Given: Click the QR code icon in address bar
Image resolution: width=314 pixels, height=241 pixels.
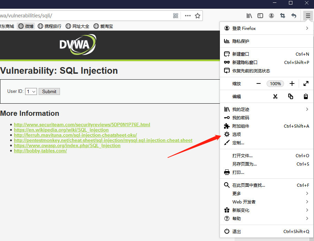Looking at the screenshot, I should click(x=176, y=16).
